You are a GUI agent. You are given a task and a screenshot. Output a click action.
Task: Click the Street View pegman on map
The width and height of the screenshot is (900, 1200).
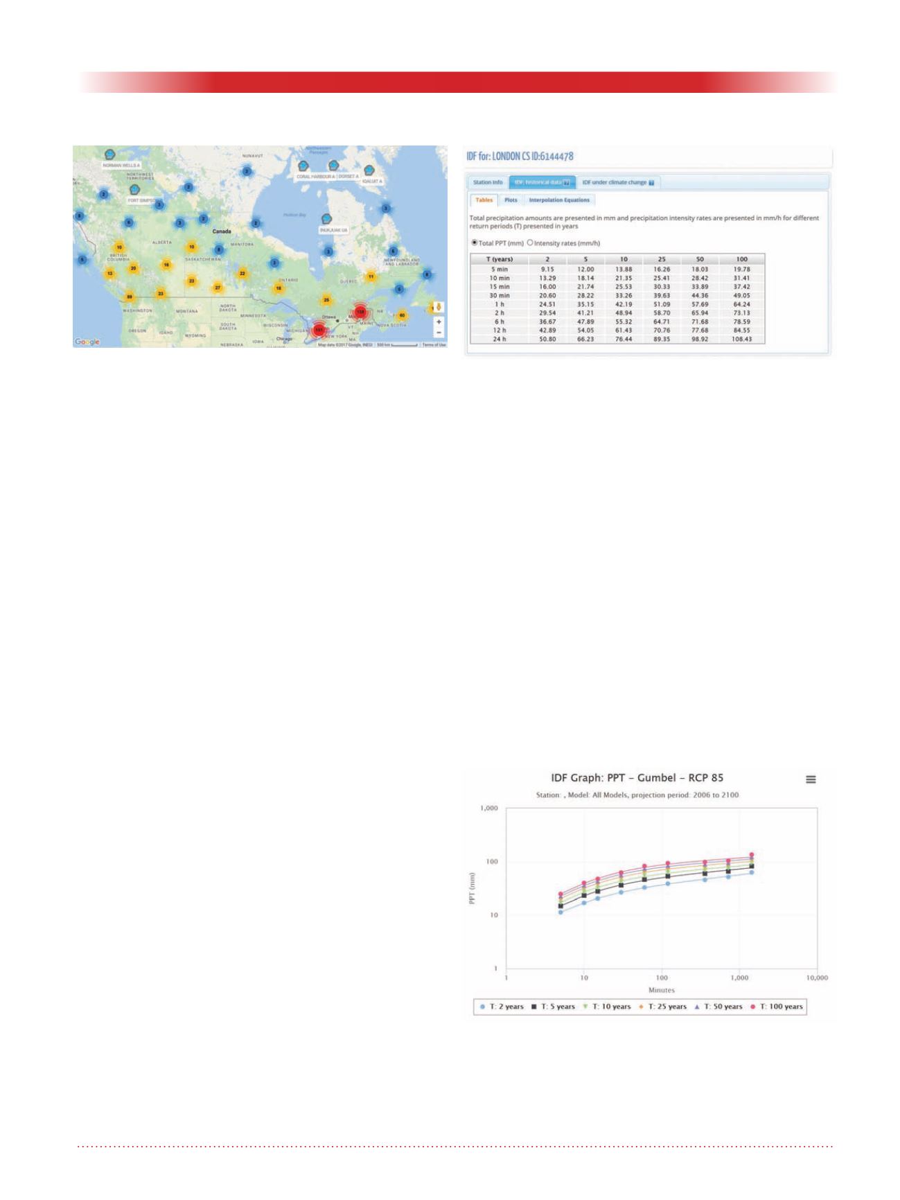pyautogui.click(x=439, y=308)
